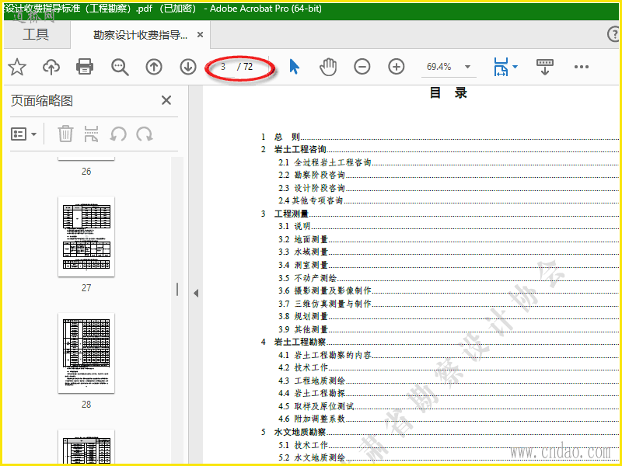Go to next page with down arrow
622x466 pixels.
click(x=188, y=67)
